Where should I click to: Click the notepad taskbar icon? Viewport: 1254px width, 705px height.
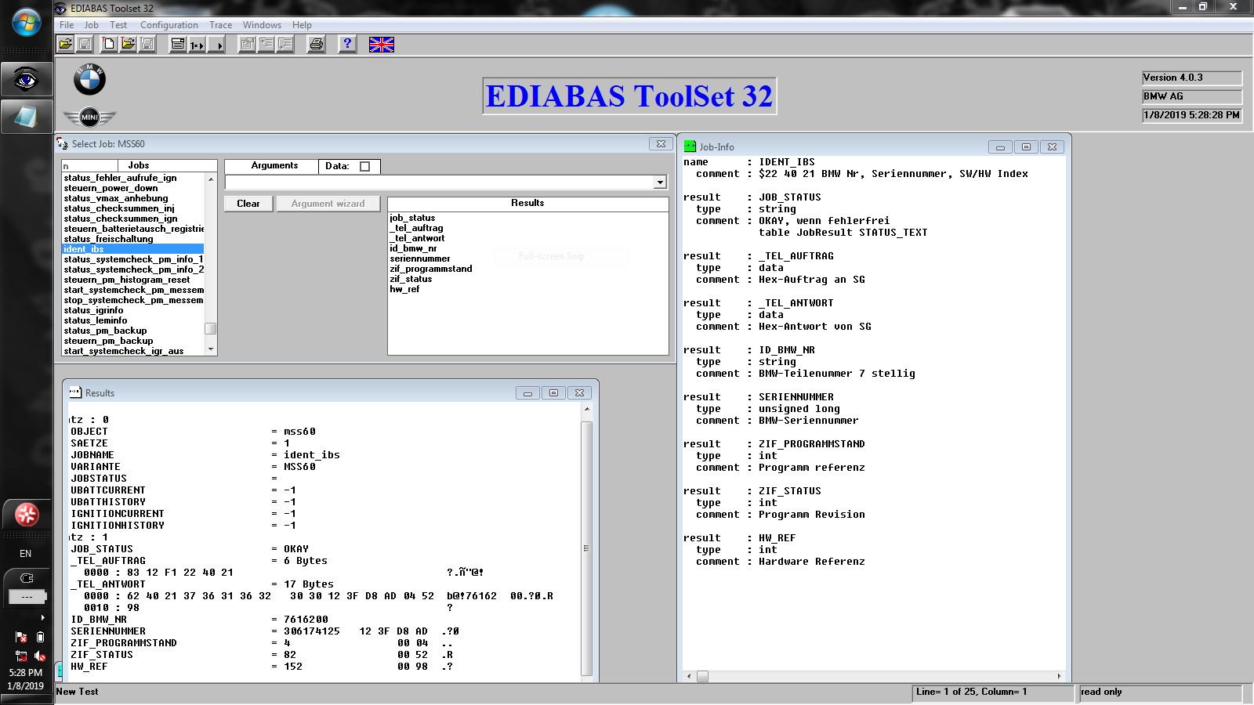(x=26, y=117)
